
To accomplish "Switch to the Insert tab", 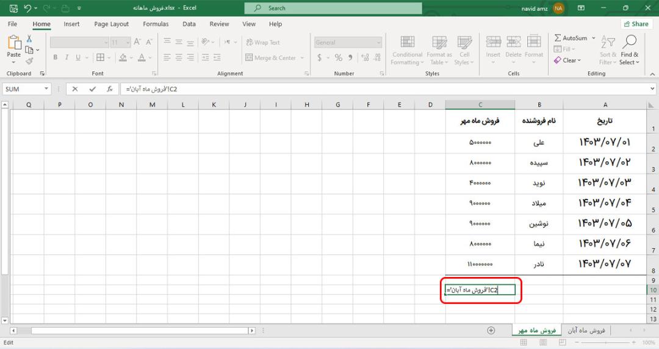I will [x=71, y=24].
